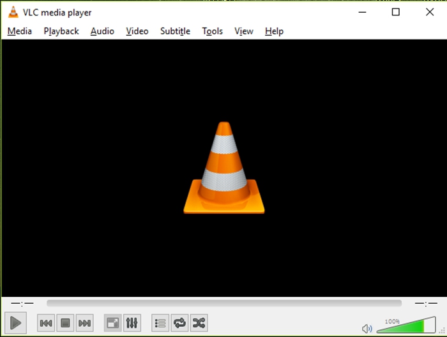Open the Subtitle menu

(175, 31)
